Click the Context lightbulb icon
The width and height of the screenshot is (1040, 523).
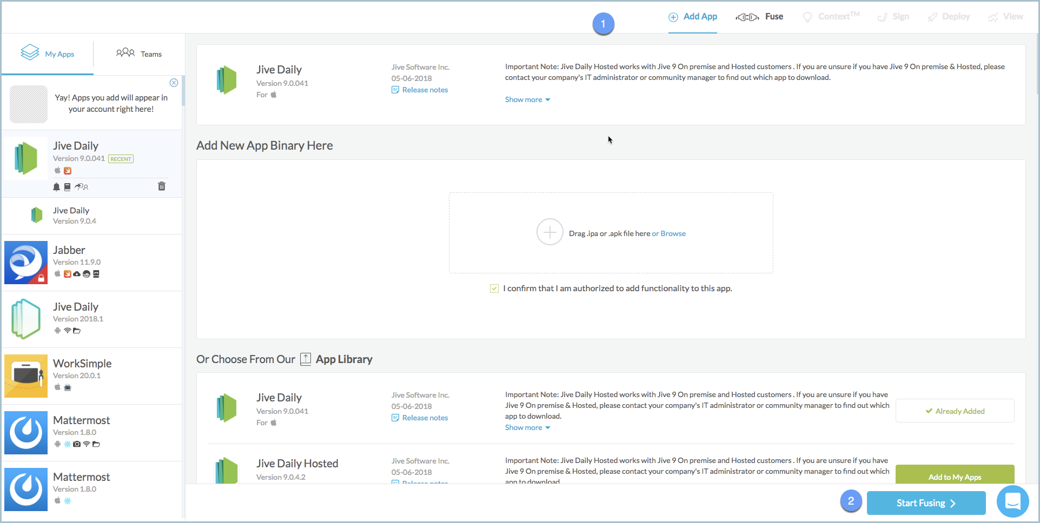coord(807,17)
